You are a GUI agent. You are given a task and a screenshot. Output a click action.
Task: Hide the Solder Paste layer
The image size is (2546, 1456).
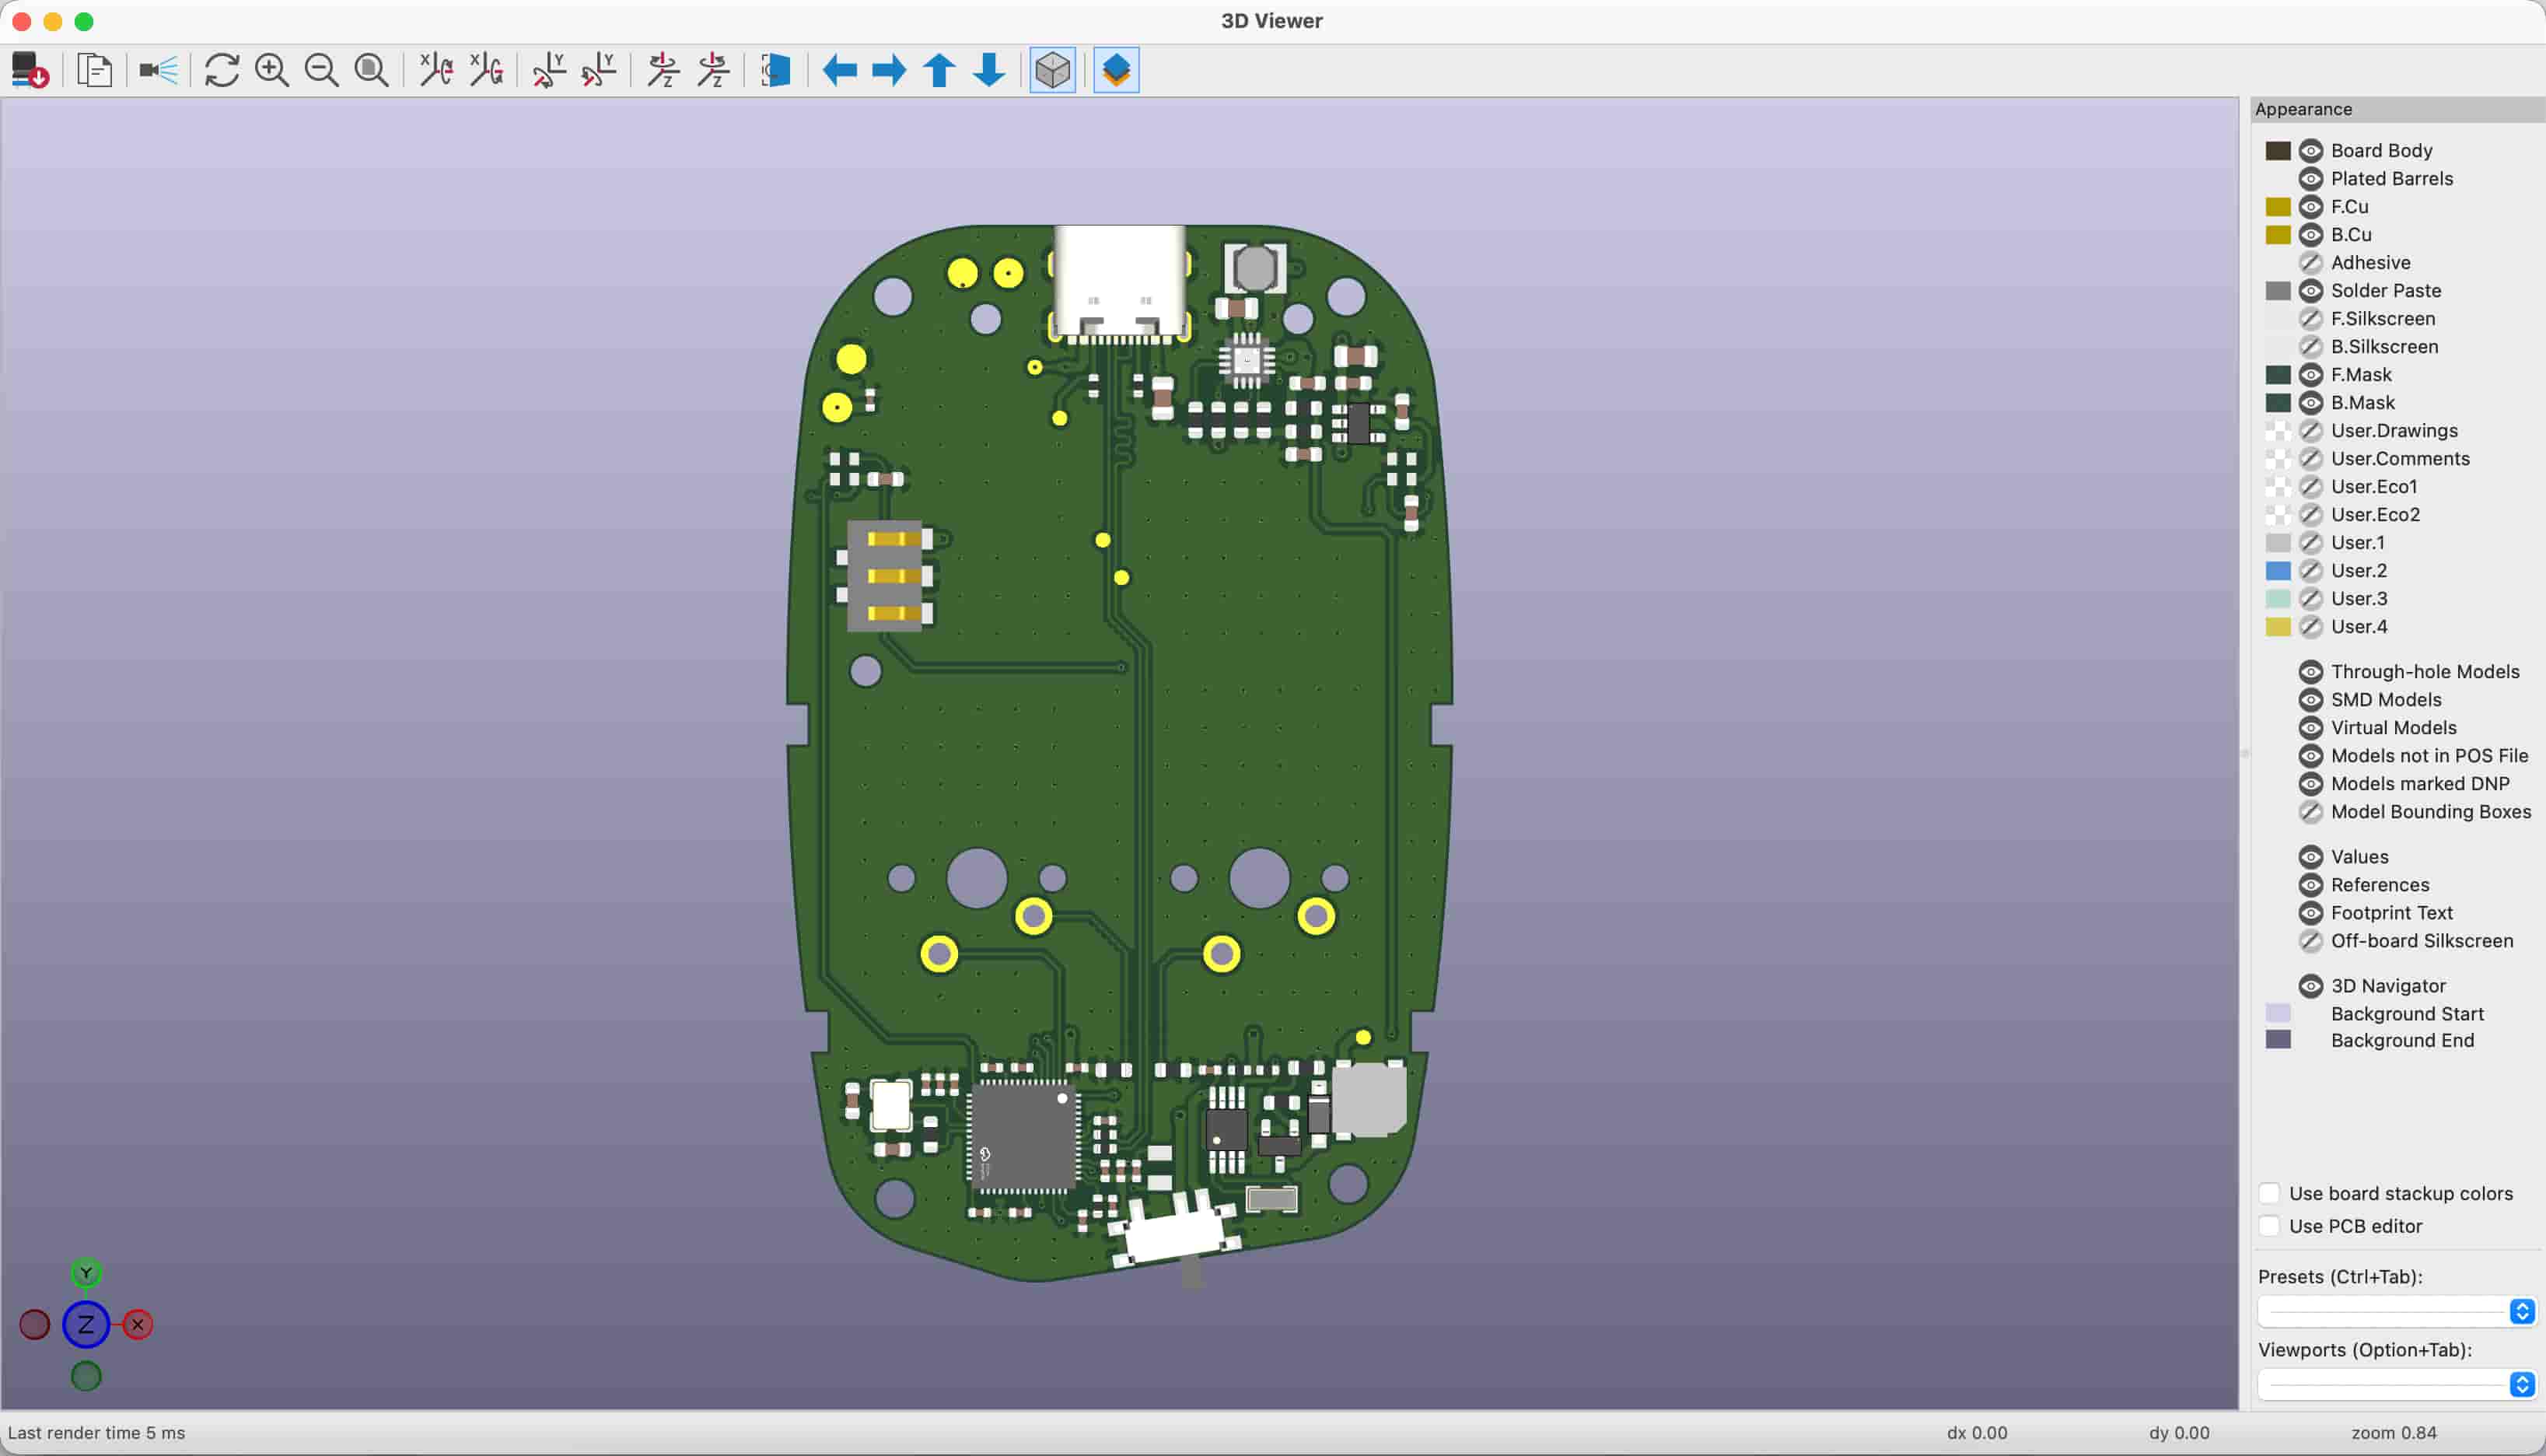click(2310, 291)
